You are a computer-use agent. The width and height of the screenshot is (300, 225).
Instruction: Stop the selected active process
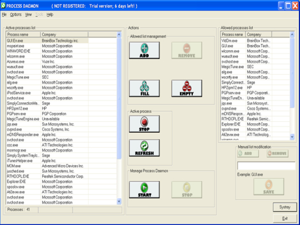(144, 124)
